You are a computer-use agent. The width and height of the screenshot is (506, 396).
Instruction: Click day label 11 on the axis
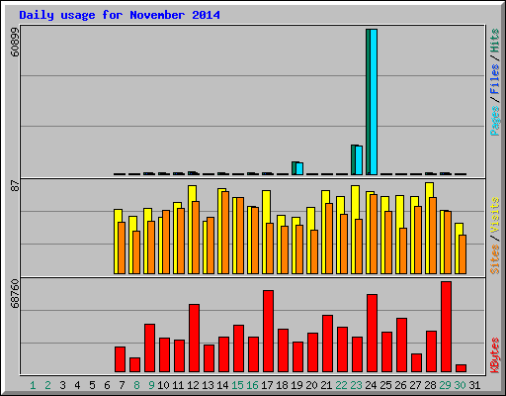pyautogui.click(x=178, y=385)
